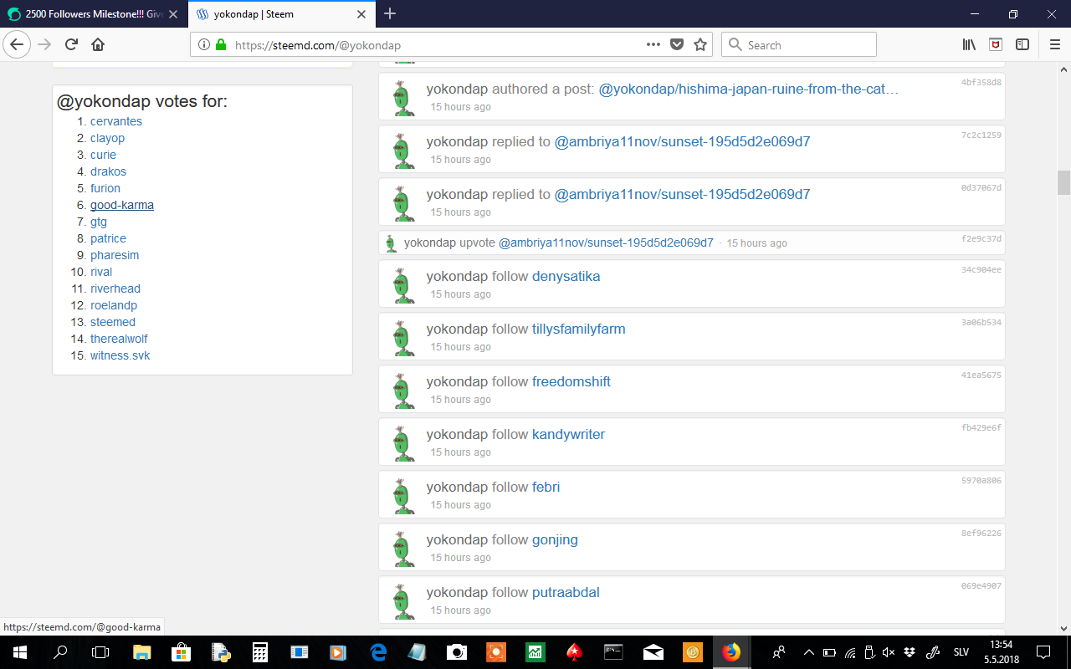Reload the steemd page
Screen dimensions: 1071x669
tap(71, 44)
